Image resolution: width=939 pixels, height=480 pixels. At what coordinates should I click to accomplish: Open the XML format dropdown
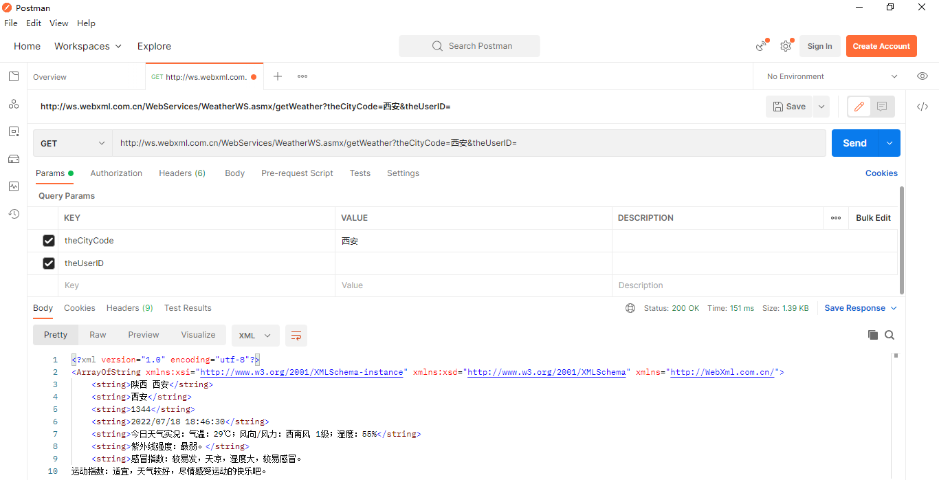pyautogui.click(x=256, y=336)
